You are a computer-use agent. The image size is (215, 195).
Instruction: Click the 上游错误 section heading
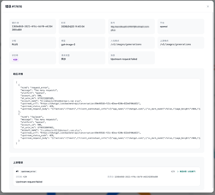coord(18,163)
